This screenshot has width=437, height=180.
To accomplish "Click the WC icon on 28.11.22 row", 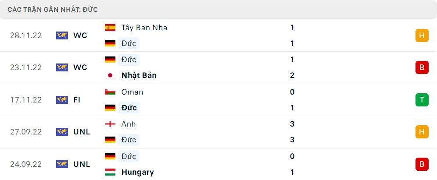I will (62, 35).
